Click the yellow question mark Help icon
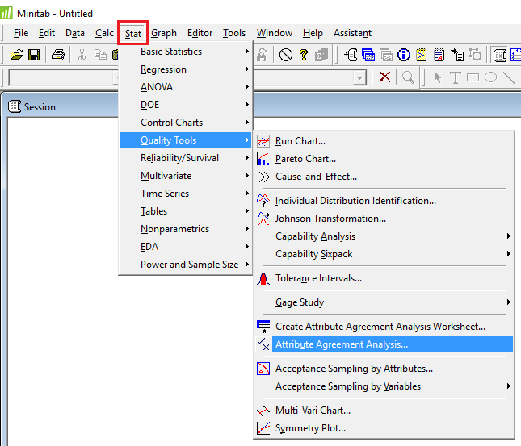 (304, 55)
